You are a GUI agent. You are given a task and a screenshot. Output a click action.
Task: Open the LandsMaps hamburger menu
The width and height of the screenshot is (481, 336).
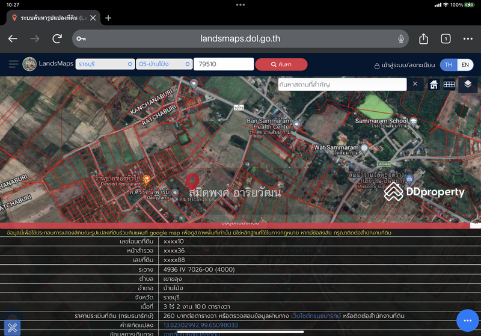click(13, 64)
